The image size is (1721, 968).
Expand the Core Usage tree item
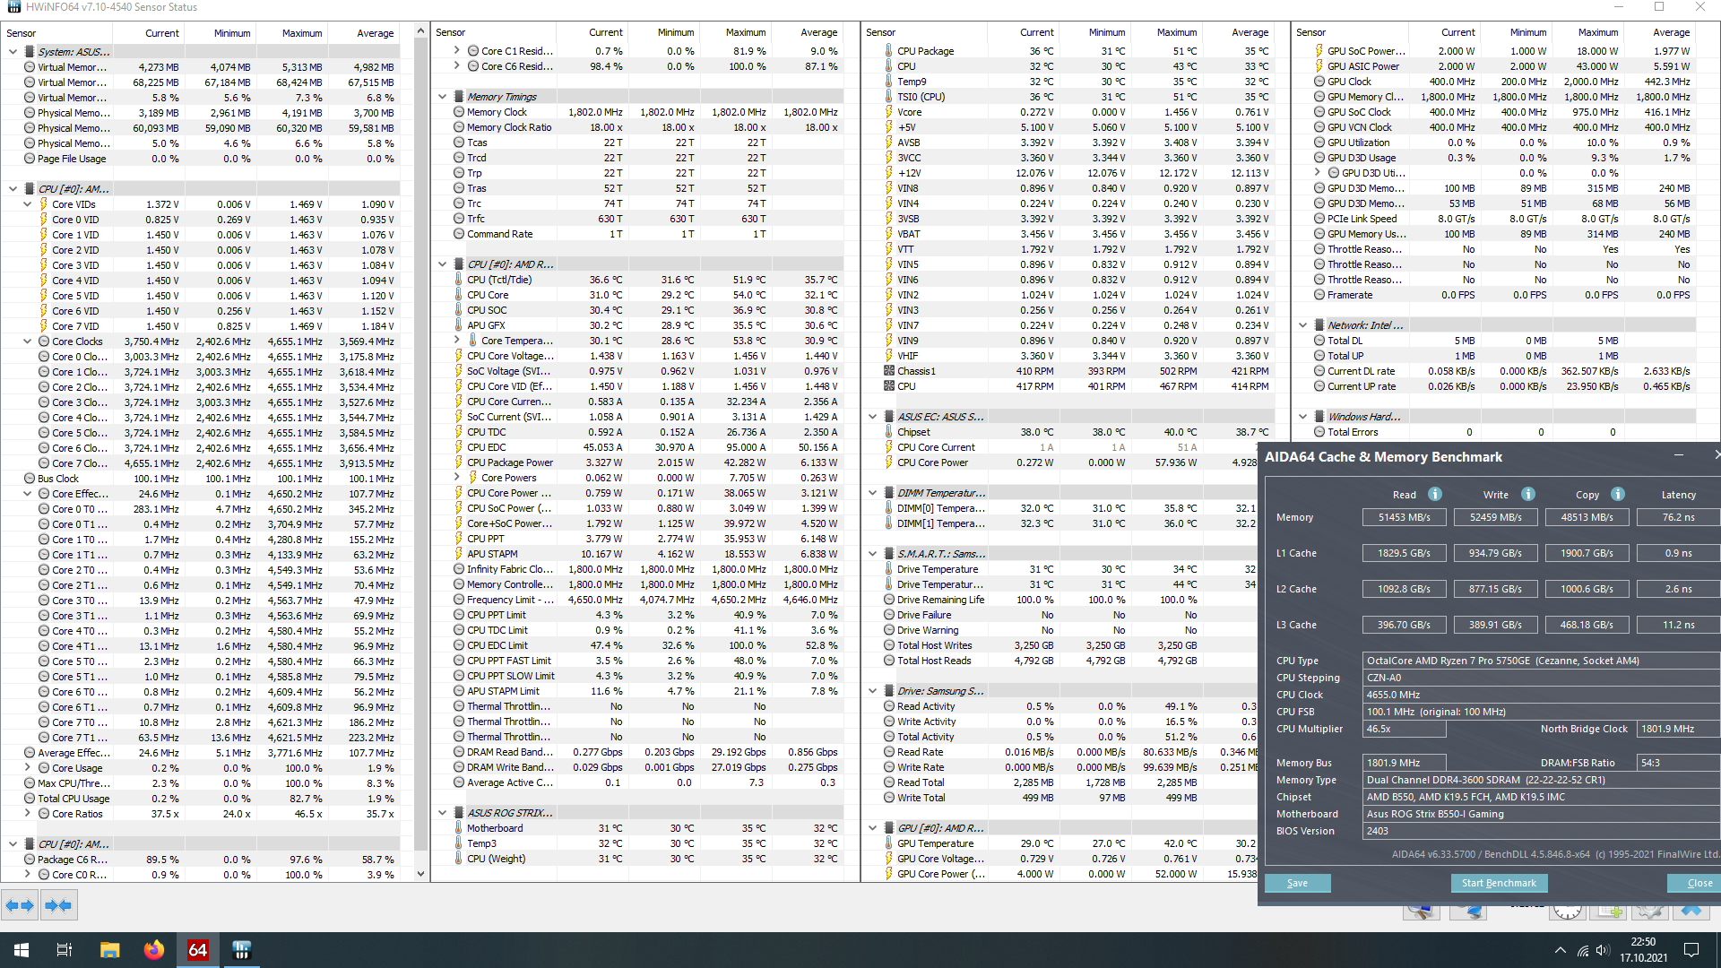click(28, 768)
